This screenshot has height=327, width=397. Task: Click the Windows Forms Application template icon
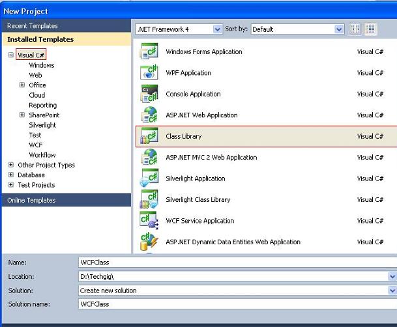tap(149, 51)
